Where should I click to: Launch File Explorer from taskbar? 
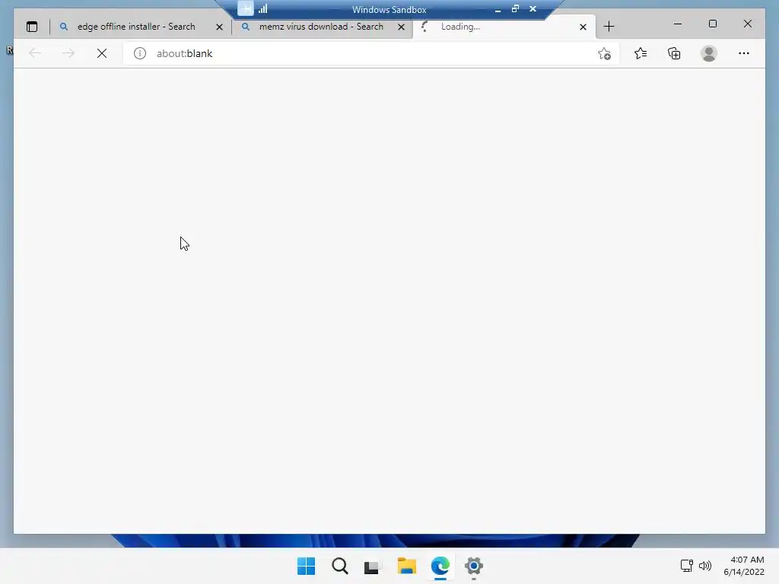[406, 566]
